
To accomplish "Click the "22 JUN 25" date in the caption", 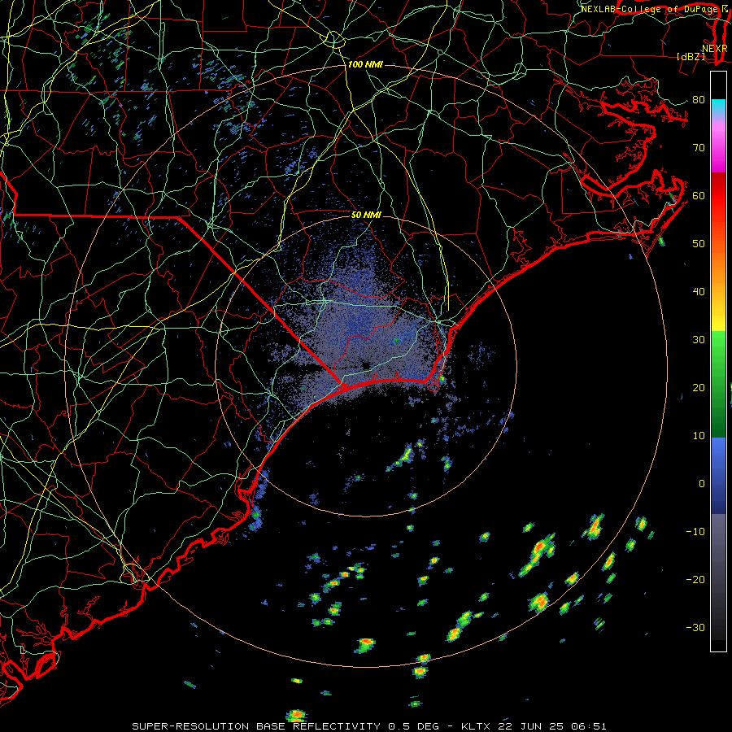I will 533,726.
